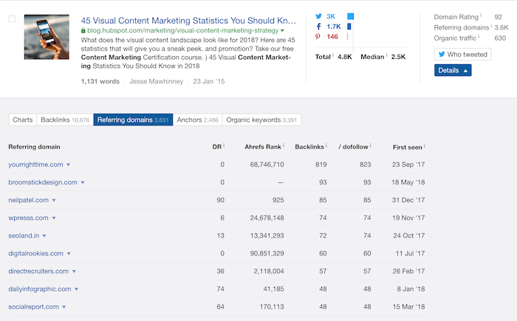This screenshot has height=321, width=517.
Task: Click the author name Jesse Mawhinney
Action: point(157,81)
